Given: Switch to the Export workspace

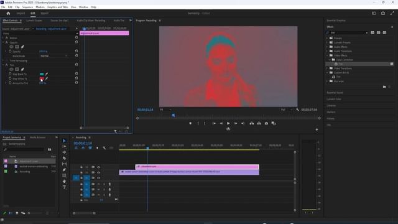Looking at the screenshot, I should 44,13.
